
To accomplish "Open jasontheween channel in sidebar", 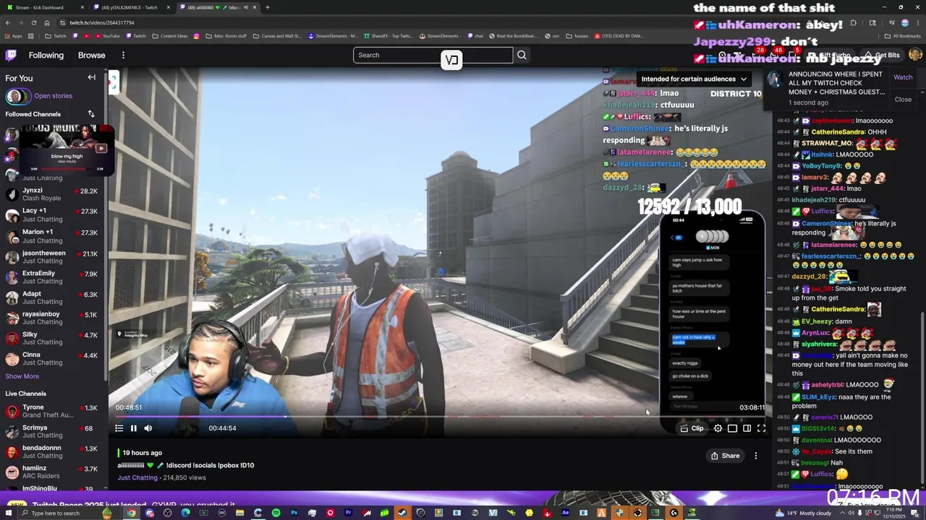I will [52, 256].
